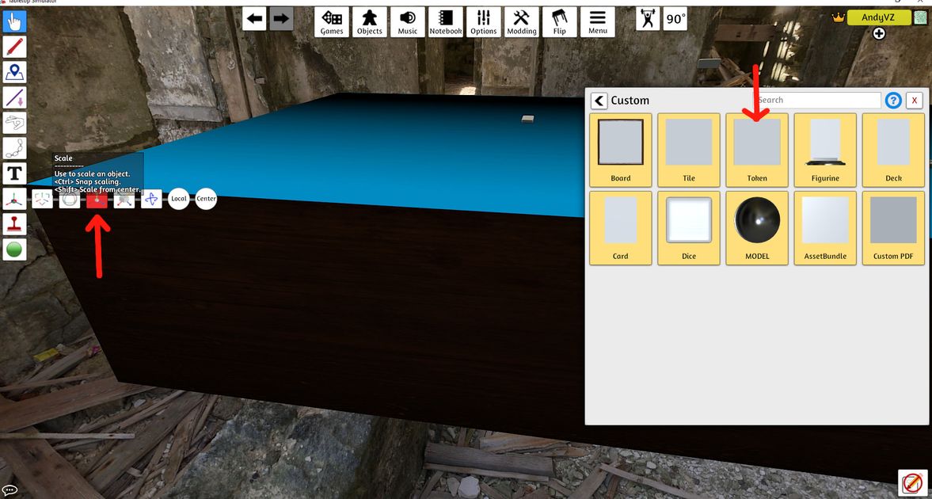Toggle the weightlifter physics mode icon
Image resolution: width=932 pixels, height=499 pixels.
click(x=648, y=19)
